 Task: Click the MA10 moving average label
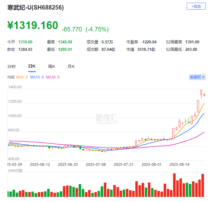click(x=37, y=77)
